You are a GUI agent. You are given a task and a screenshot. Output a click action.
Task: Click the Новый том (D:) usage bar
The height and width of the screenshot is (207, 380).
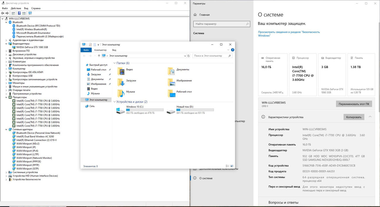tap(195, 110)
